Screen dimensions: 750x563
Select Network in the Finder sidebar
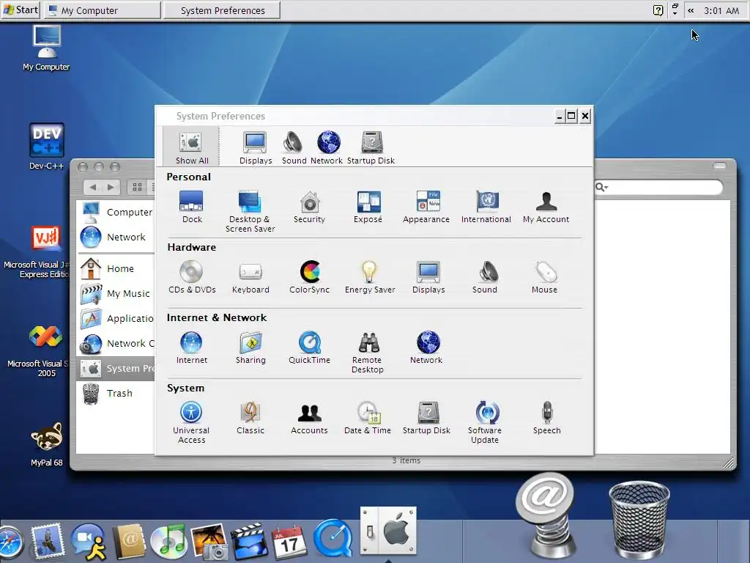coord(116,237)
